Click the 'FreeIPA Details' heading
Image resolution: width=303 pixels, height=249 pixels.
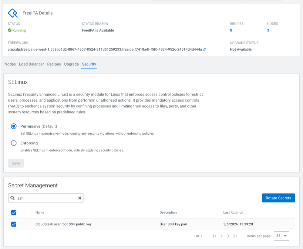(x=38, y=13)
